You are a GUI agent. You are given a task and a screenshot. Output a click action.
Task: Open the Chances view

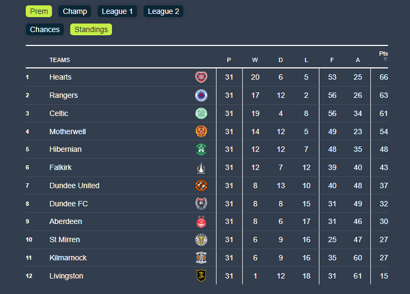pos(45,29)
